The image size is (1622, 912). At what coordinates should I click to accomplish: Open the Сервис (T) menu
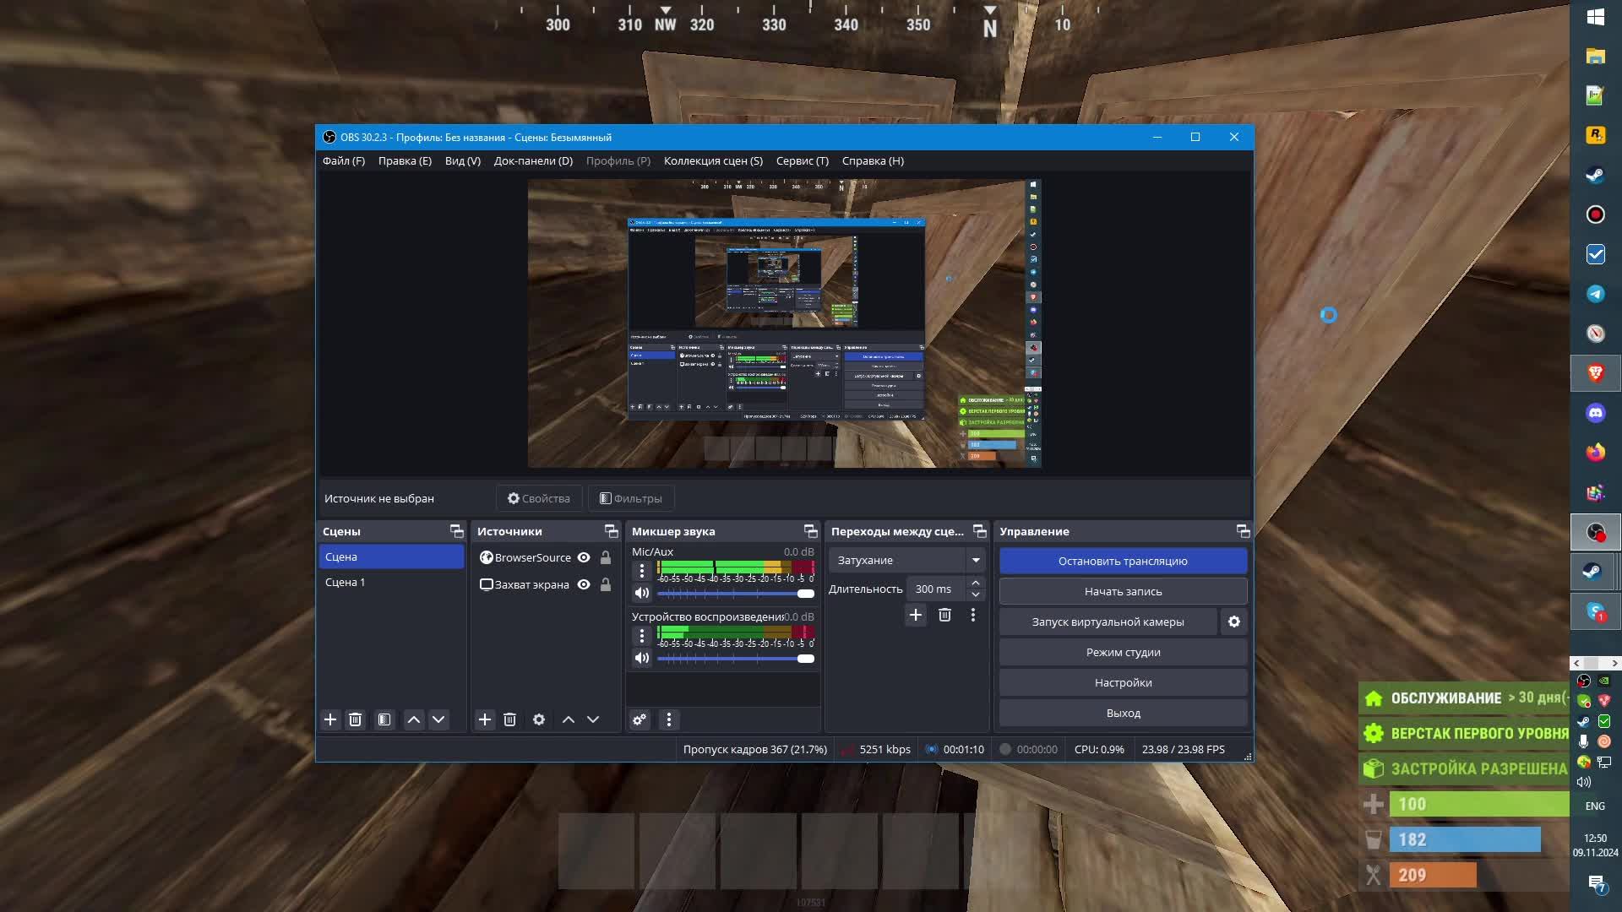pos(802,160)
